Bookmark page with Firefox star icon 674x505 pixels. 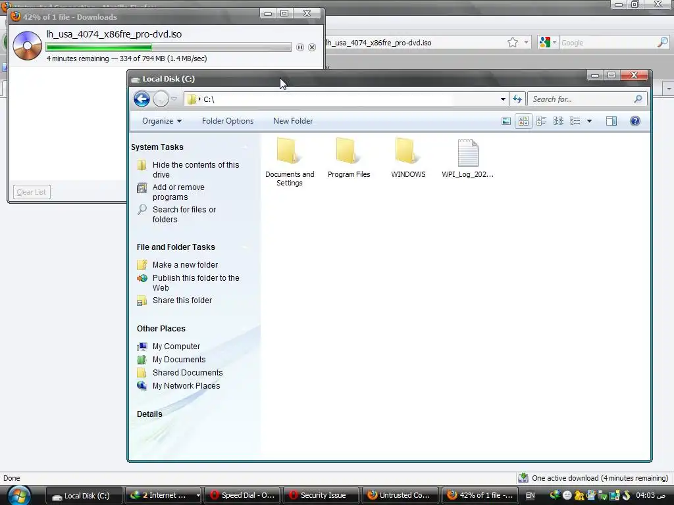click(512, 43)
